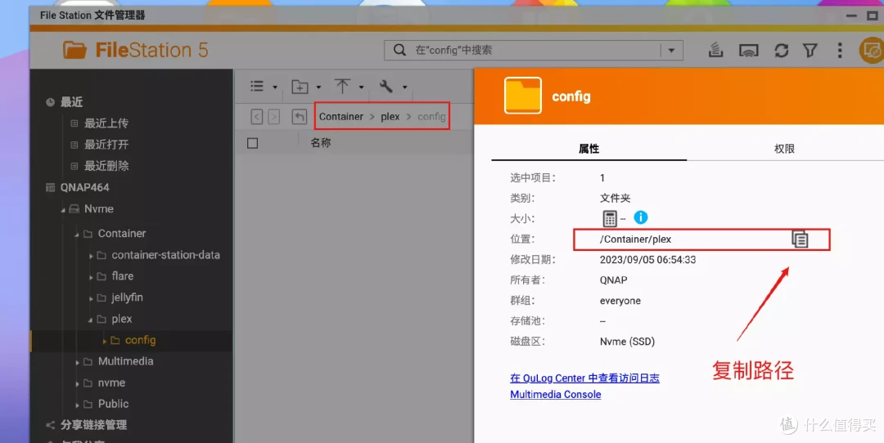This screenshot has width=884, height=443.
Task: Select the Container folder in tree
Action: point(122,233)
